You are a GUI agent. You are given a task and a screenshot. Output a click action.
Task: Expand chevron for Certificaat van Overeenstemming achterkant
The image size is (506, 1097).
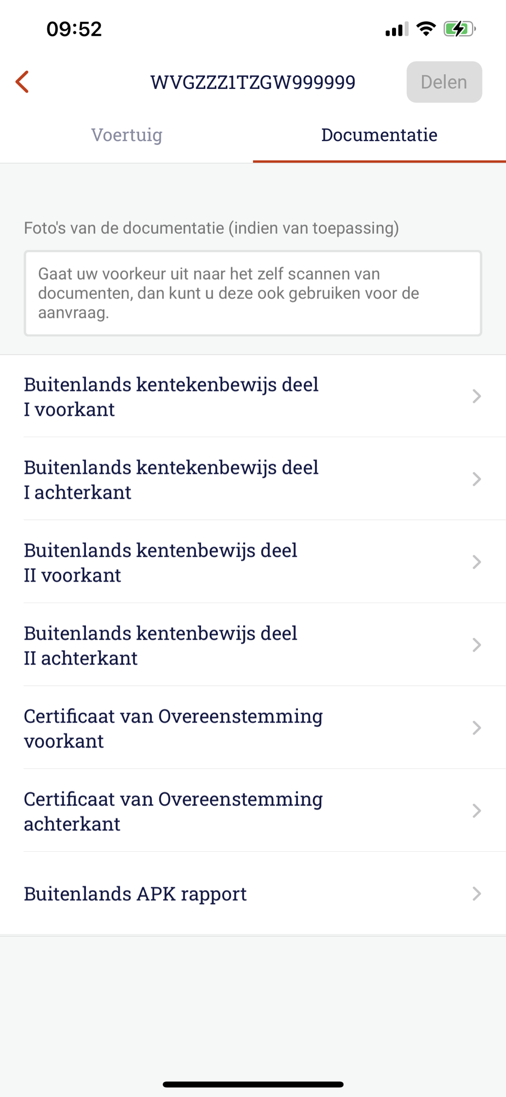[476, 811]
